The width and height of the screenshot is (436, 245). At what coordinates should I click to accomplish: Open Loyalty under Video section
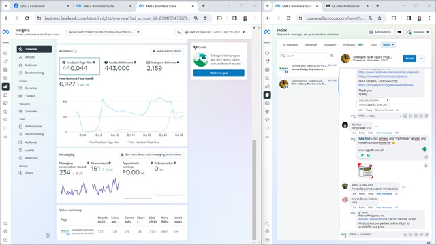29,150
